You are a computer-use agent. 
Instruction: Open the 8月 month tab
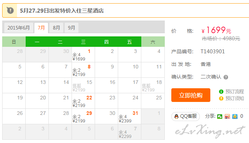[x=56, y=28]
